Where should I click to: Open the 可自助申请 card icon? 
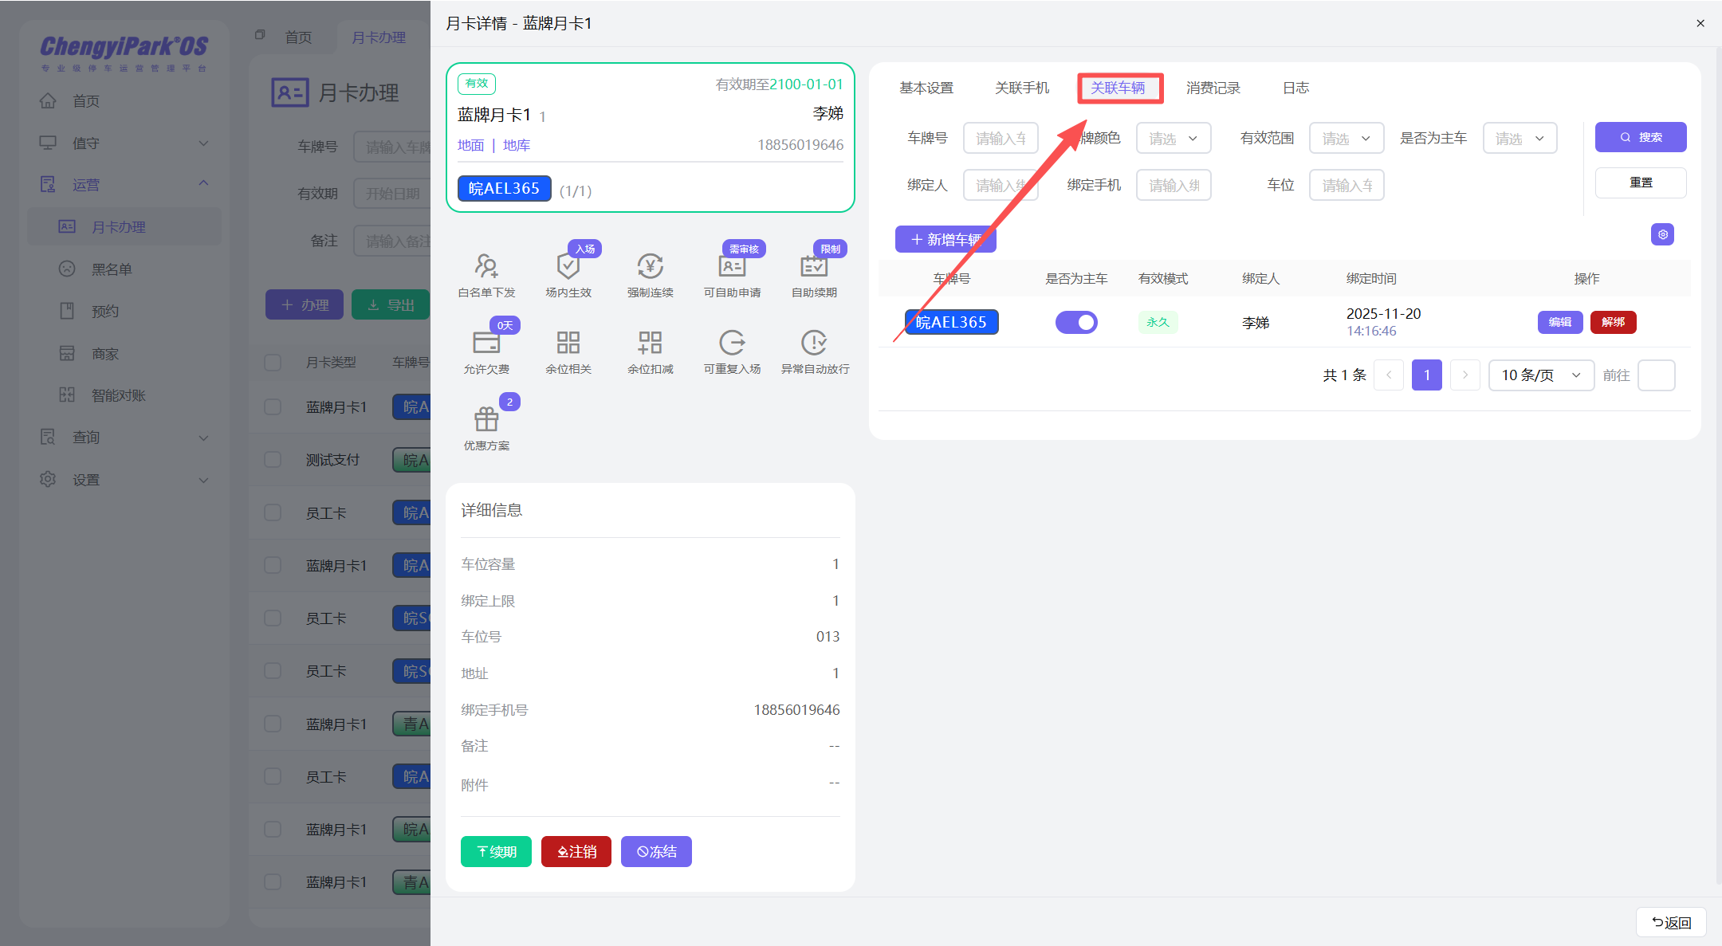[x=732, y=266]
